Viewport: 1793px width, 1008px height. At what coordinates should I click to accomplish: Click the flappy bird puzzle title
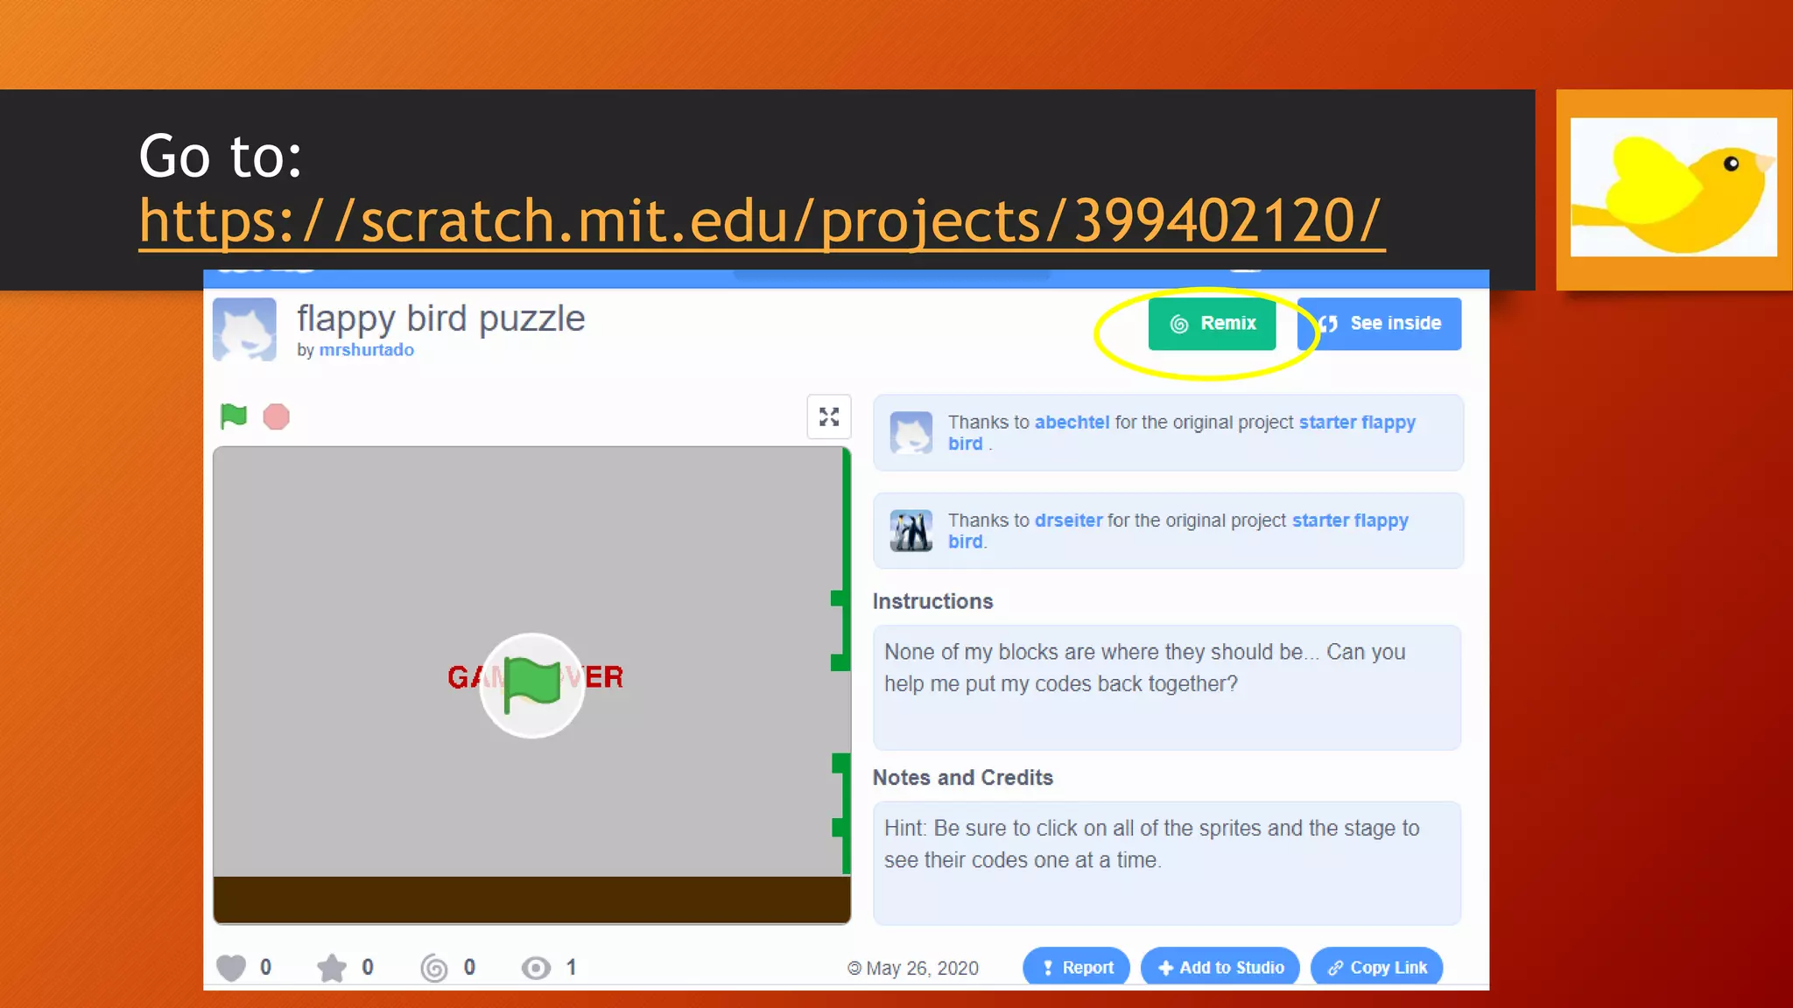440,318
